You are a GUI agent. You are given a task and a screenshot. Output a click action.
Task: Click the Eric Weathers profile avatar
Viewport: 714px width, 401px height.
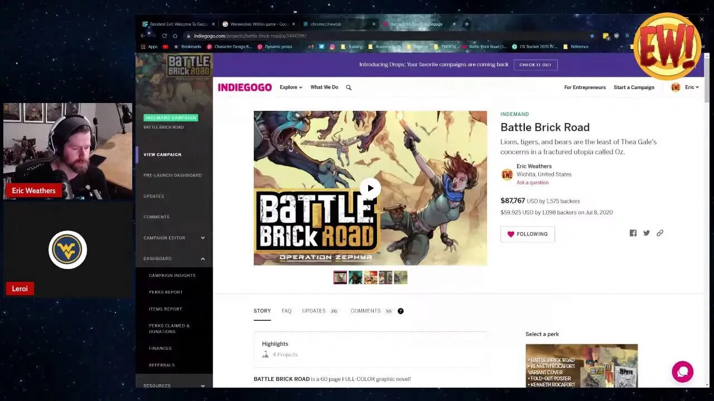pos(507,174)
